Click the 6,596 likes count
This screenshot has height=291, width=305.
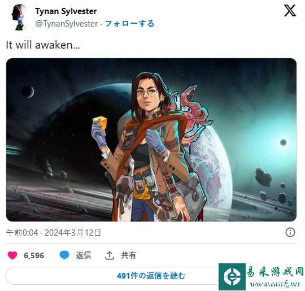(34, 255)
